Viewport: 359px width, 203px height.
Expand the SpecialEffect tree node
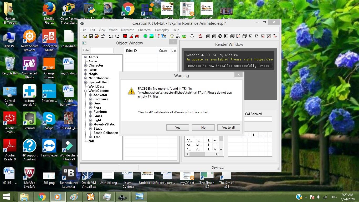point(86,82)
